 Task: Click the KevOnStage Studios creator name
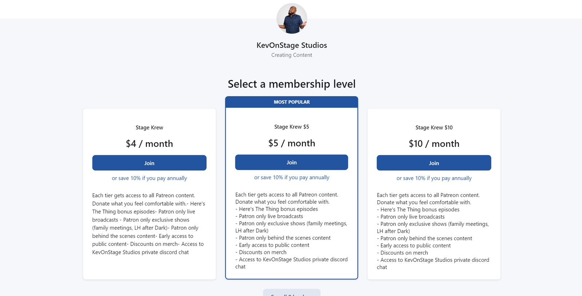292,45
